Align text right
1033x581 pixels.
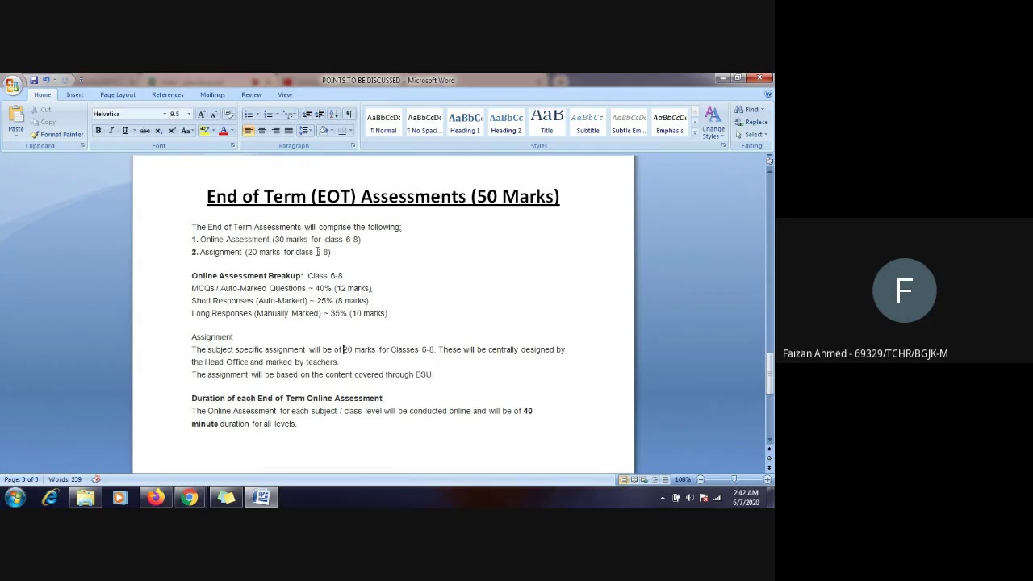click(x=275, y=131)
